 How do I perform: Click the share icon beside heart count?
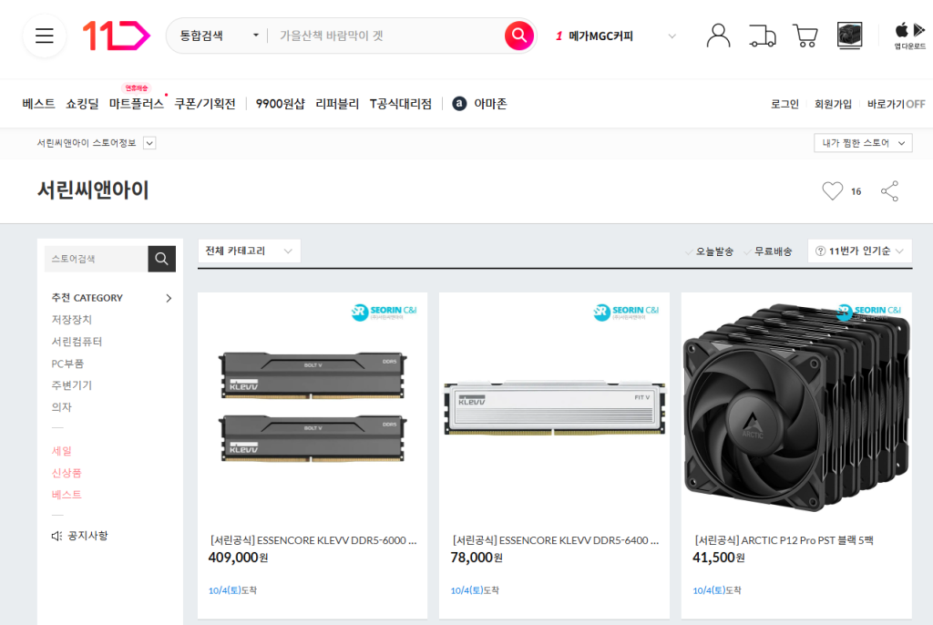(889, 191)
